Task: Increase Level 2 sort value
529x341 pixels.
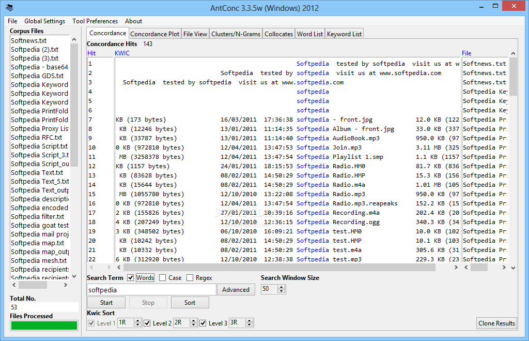Action: coord(193,320)
